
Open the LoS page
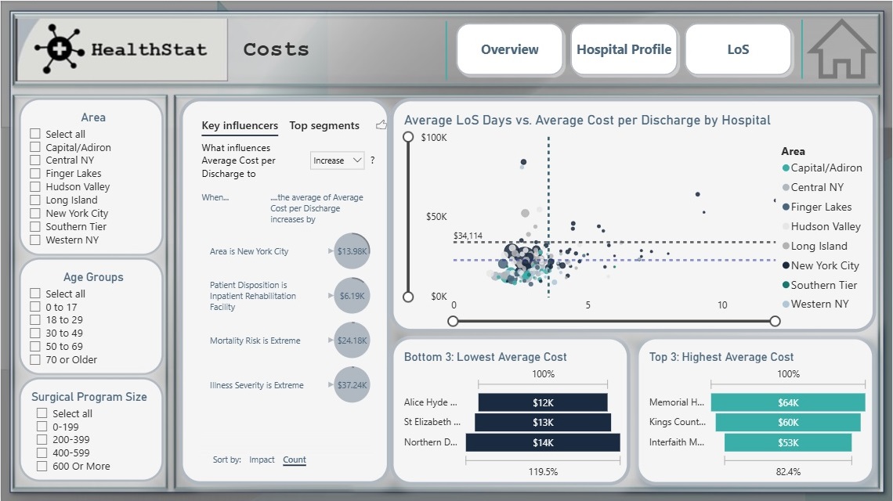(738, 49)
